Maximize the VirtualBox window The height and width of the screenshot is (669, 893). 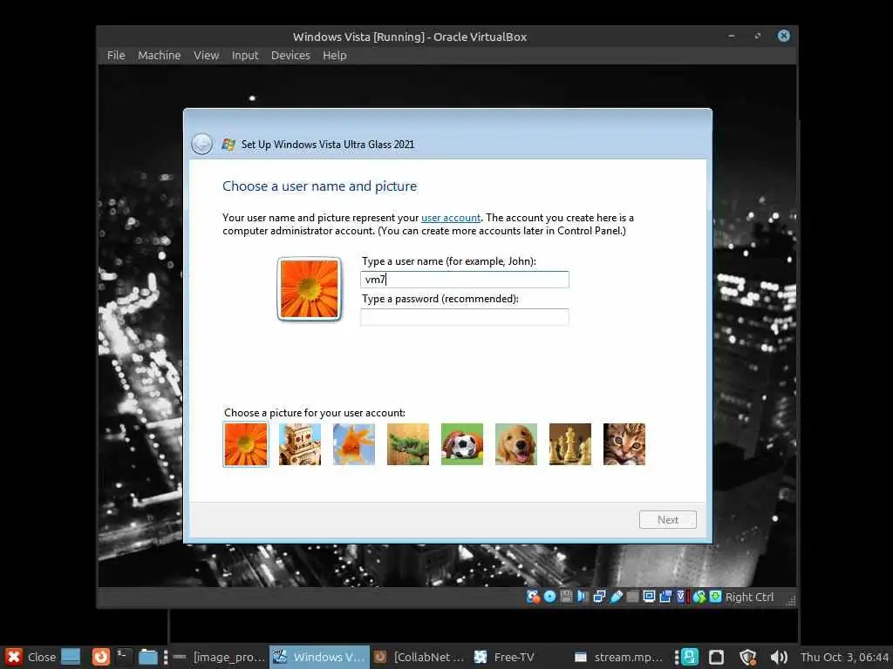point(758,36)
